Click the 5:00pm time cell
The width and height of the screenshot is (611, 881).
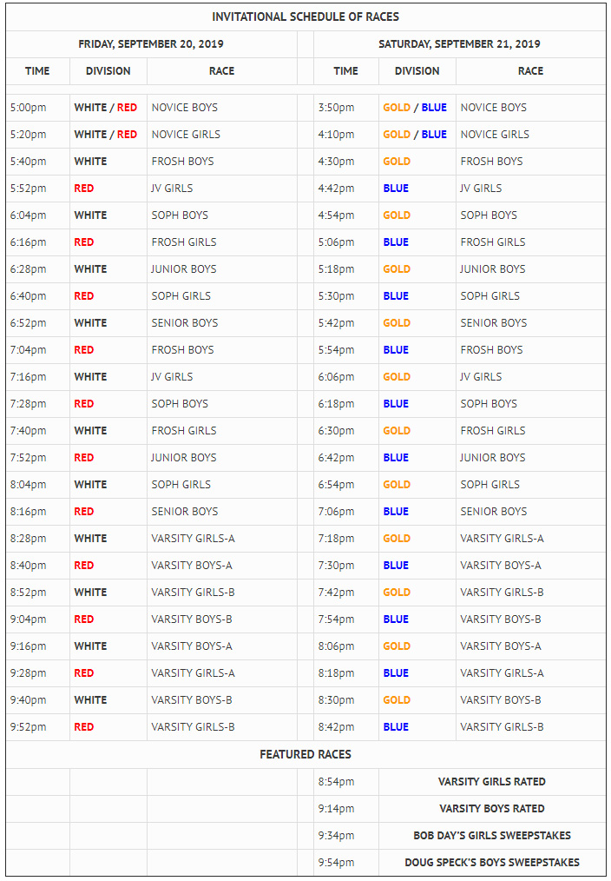[x=38, y=108]
